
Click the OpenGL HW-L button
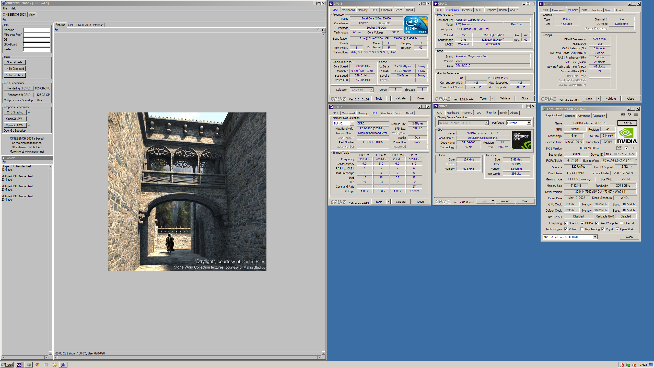click(x=15, y=125)
